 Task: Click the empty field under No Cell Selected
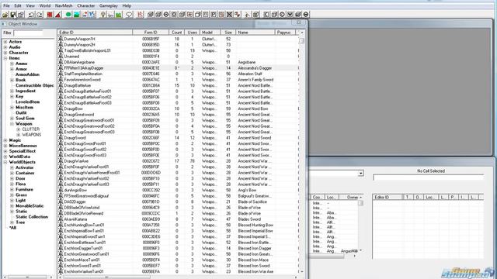point(428,177)
